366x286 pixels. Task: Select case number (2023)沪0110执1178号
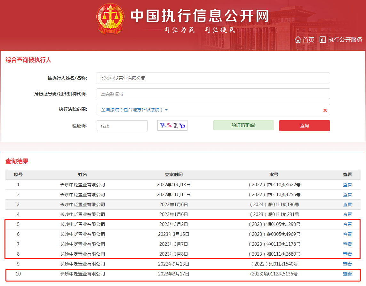click(x=274, y=244)
